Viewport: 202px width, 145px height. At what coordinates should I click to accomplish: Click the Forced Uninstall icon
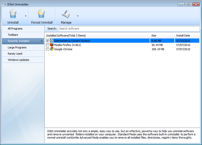[41, 14]
